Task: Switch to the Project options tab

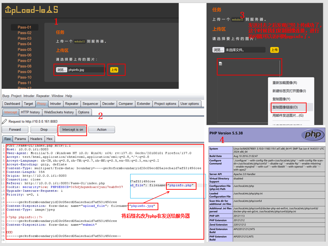Action: (165, 104)
